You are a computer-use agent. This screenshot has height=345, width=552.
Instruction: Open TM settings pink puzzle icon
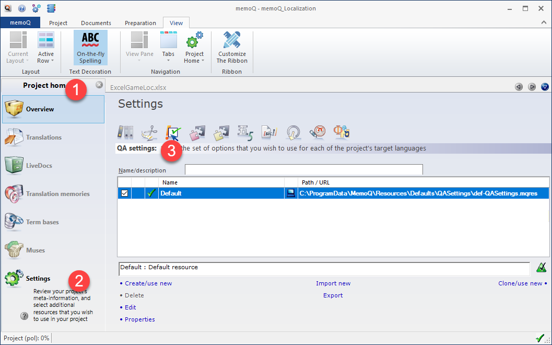point(197,133)
